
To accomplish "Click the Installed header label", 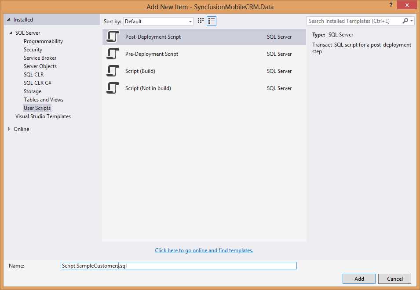I will (x=23, y=19).
